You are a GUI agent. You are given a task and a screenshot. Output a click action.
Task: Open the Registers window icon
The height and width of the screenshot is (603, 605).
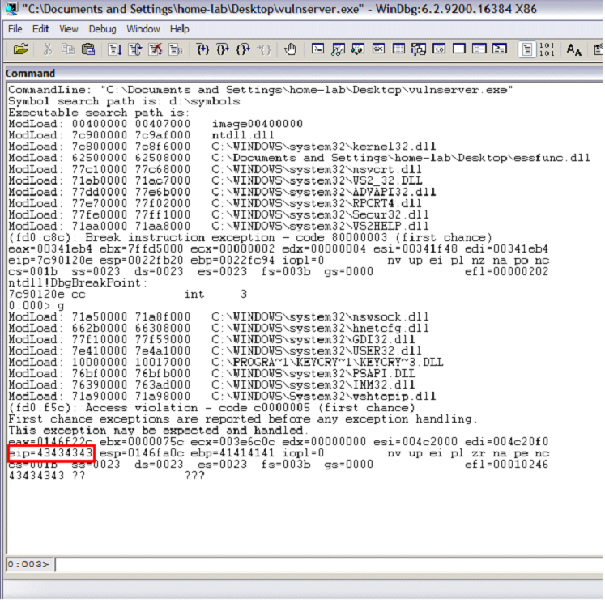pos(377,50)
